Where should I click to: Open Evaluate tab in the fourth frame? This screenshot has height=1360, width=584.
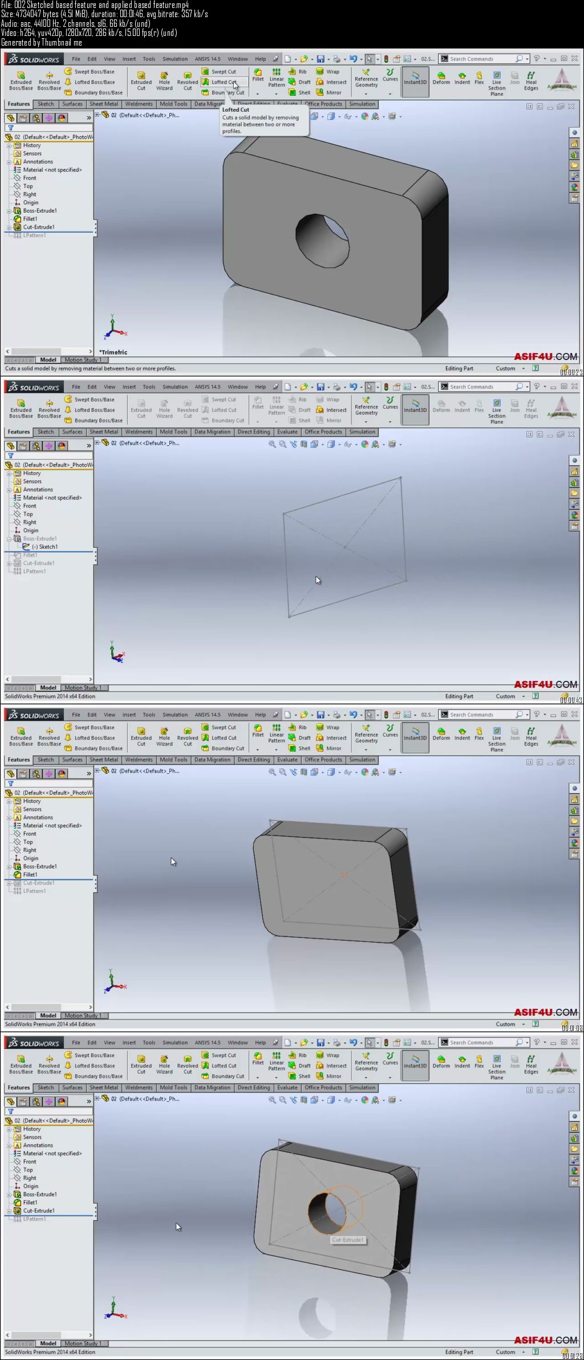point(287,1087)
